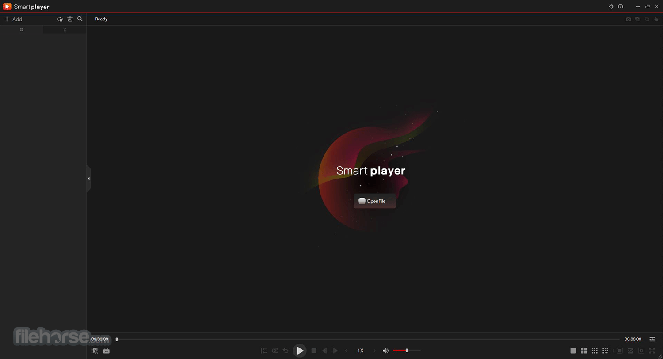The width and height of the screenshot is (663, 359).
Task: Select nine-window split layout
Action: tap(594, 351)
